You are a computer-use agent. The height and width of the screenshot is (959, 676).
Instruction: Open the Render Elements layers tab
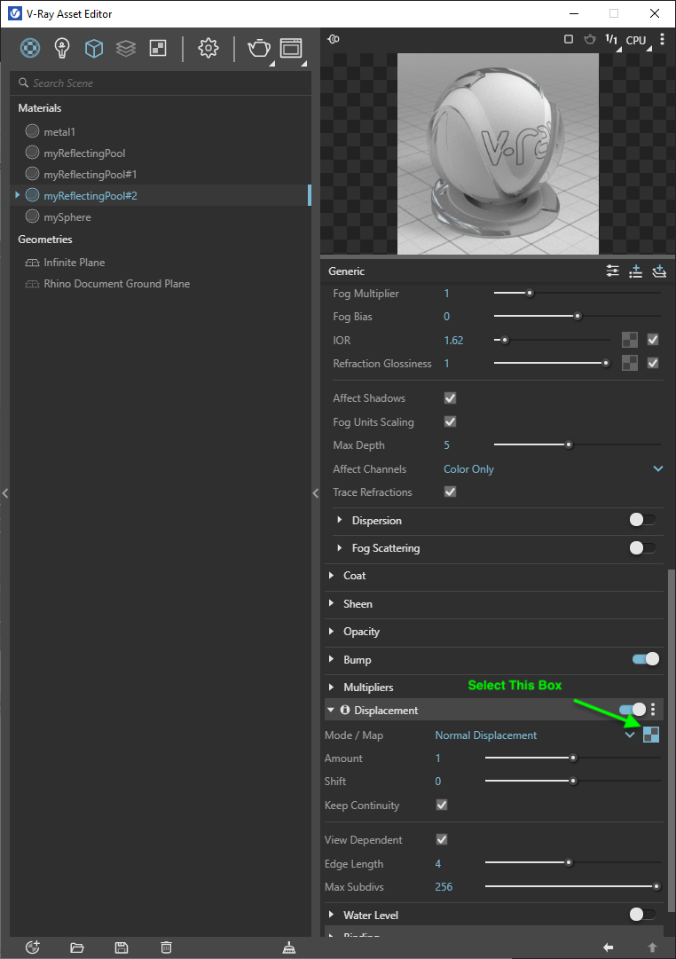[126, 48]
